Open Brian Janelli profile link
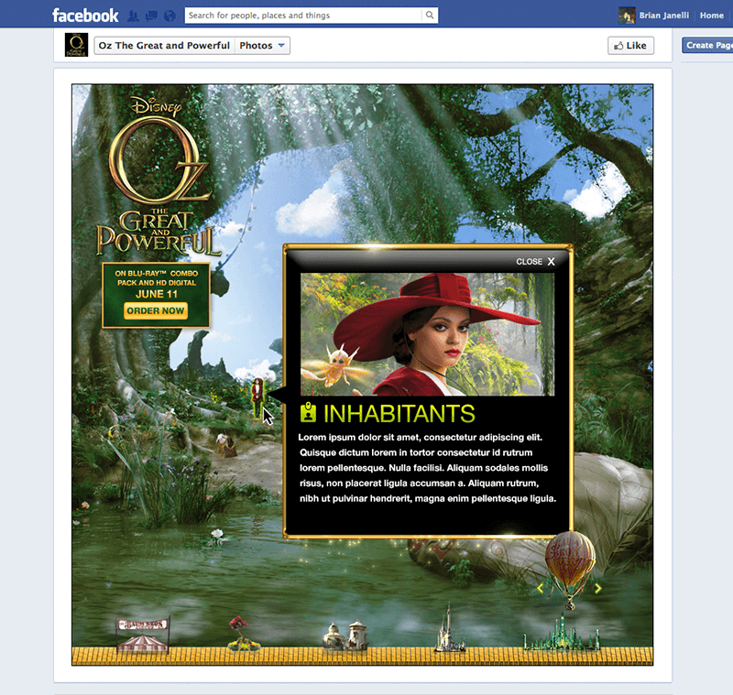This screenshot has width=733, height=695. (x=663, y=16)
